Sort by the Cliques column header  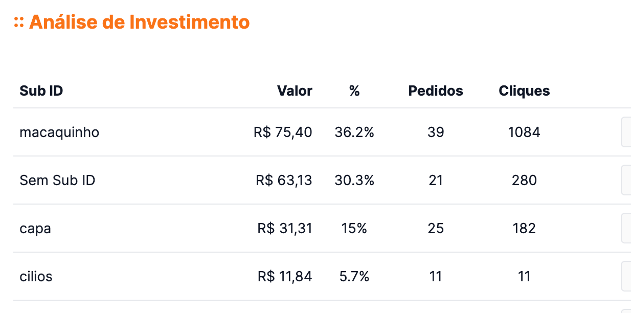point(524,91)
